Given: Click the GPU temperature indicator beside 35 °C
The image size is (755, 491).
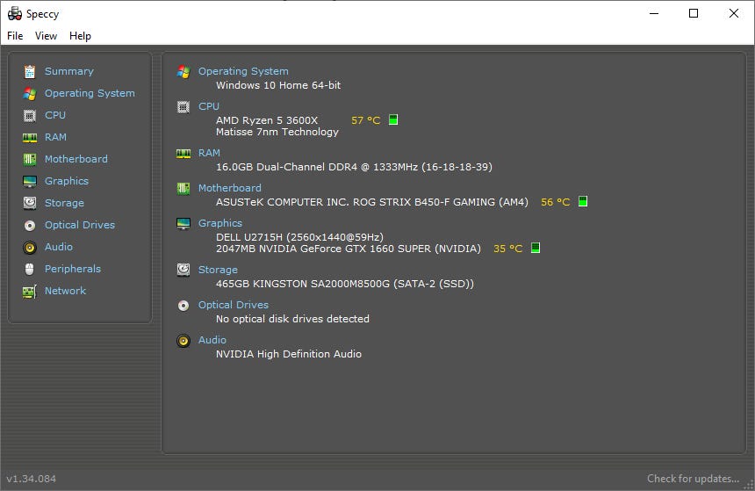Looking at the screenshot, I should pos(536,248).
